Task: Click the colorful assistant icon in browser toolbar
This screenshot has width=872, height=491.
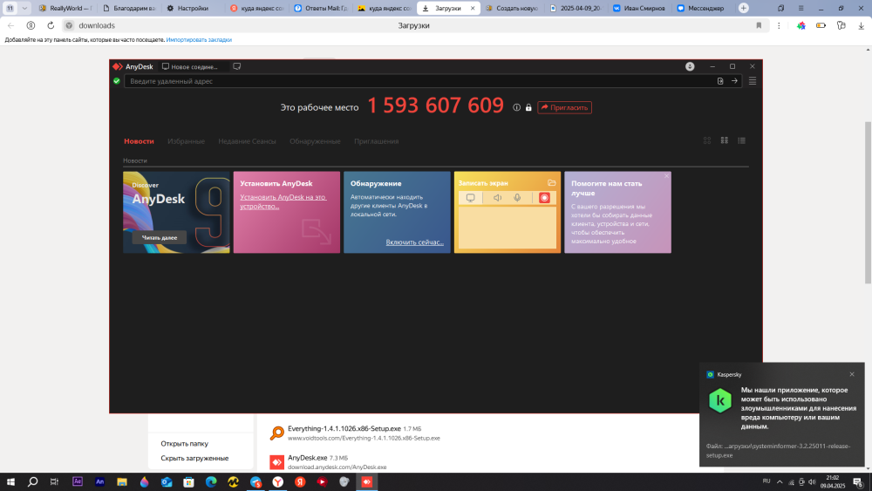Action: click(x=800, y=25)
